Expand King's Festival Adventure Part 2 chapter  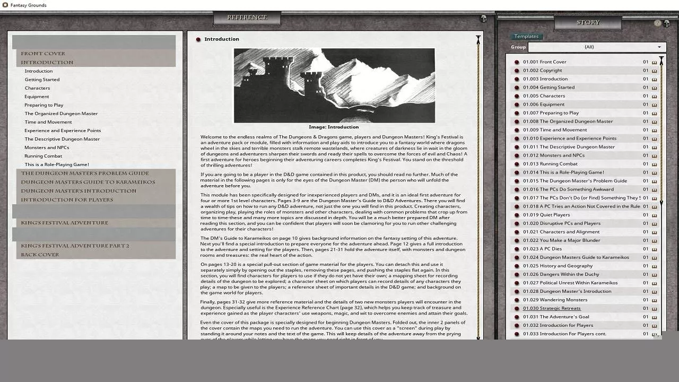click(75, 246)
